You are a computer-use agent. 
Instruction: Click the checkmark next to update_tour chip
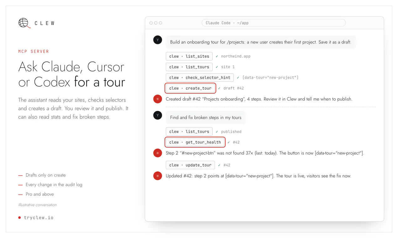219,165
